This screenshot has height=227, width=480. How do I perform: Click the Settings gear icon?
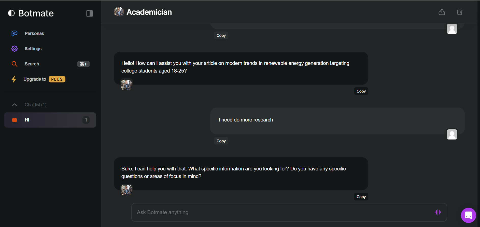(x=15, y=49)
